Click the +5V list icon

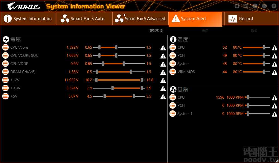pyautogui.click(x=5, y=96)
